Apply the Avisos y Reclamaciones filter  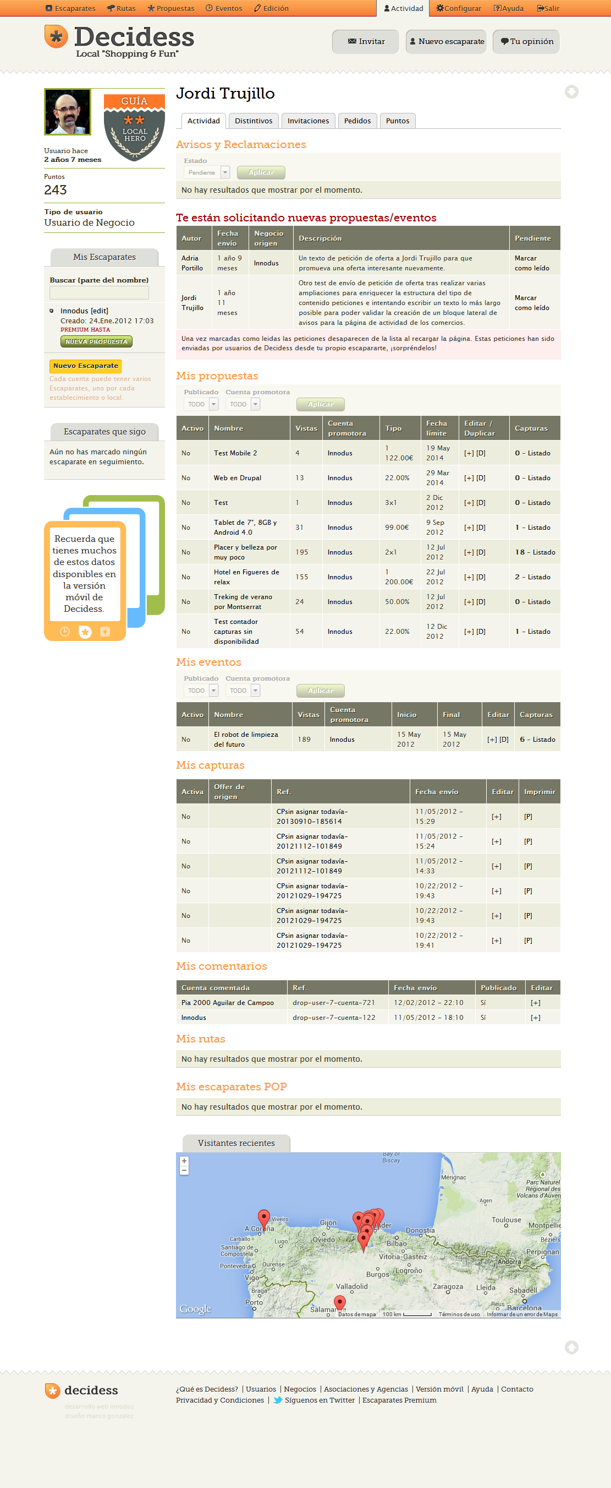(261, 172)
